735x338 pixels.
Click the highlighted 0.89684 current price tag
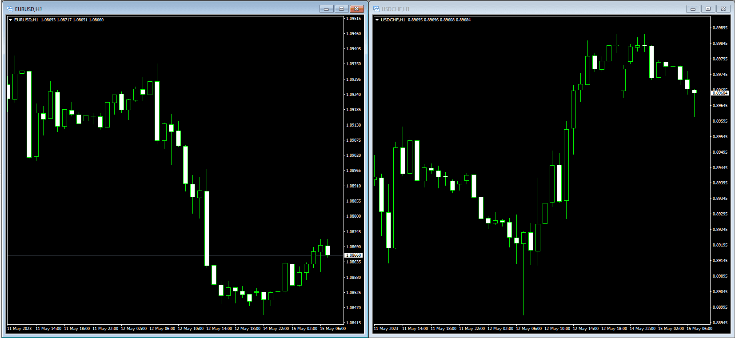click(x=720, y=93)
